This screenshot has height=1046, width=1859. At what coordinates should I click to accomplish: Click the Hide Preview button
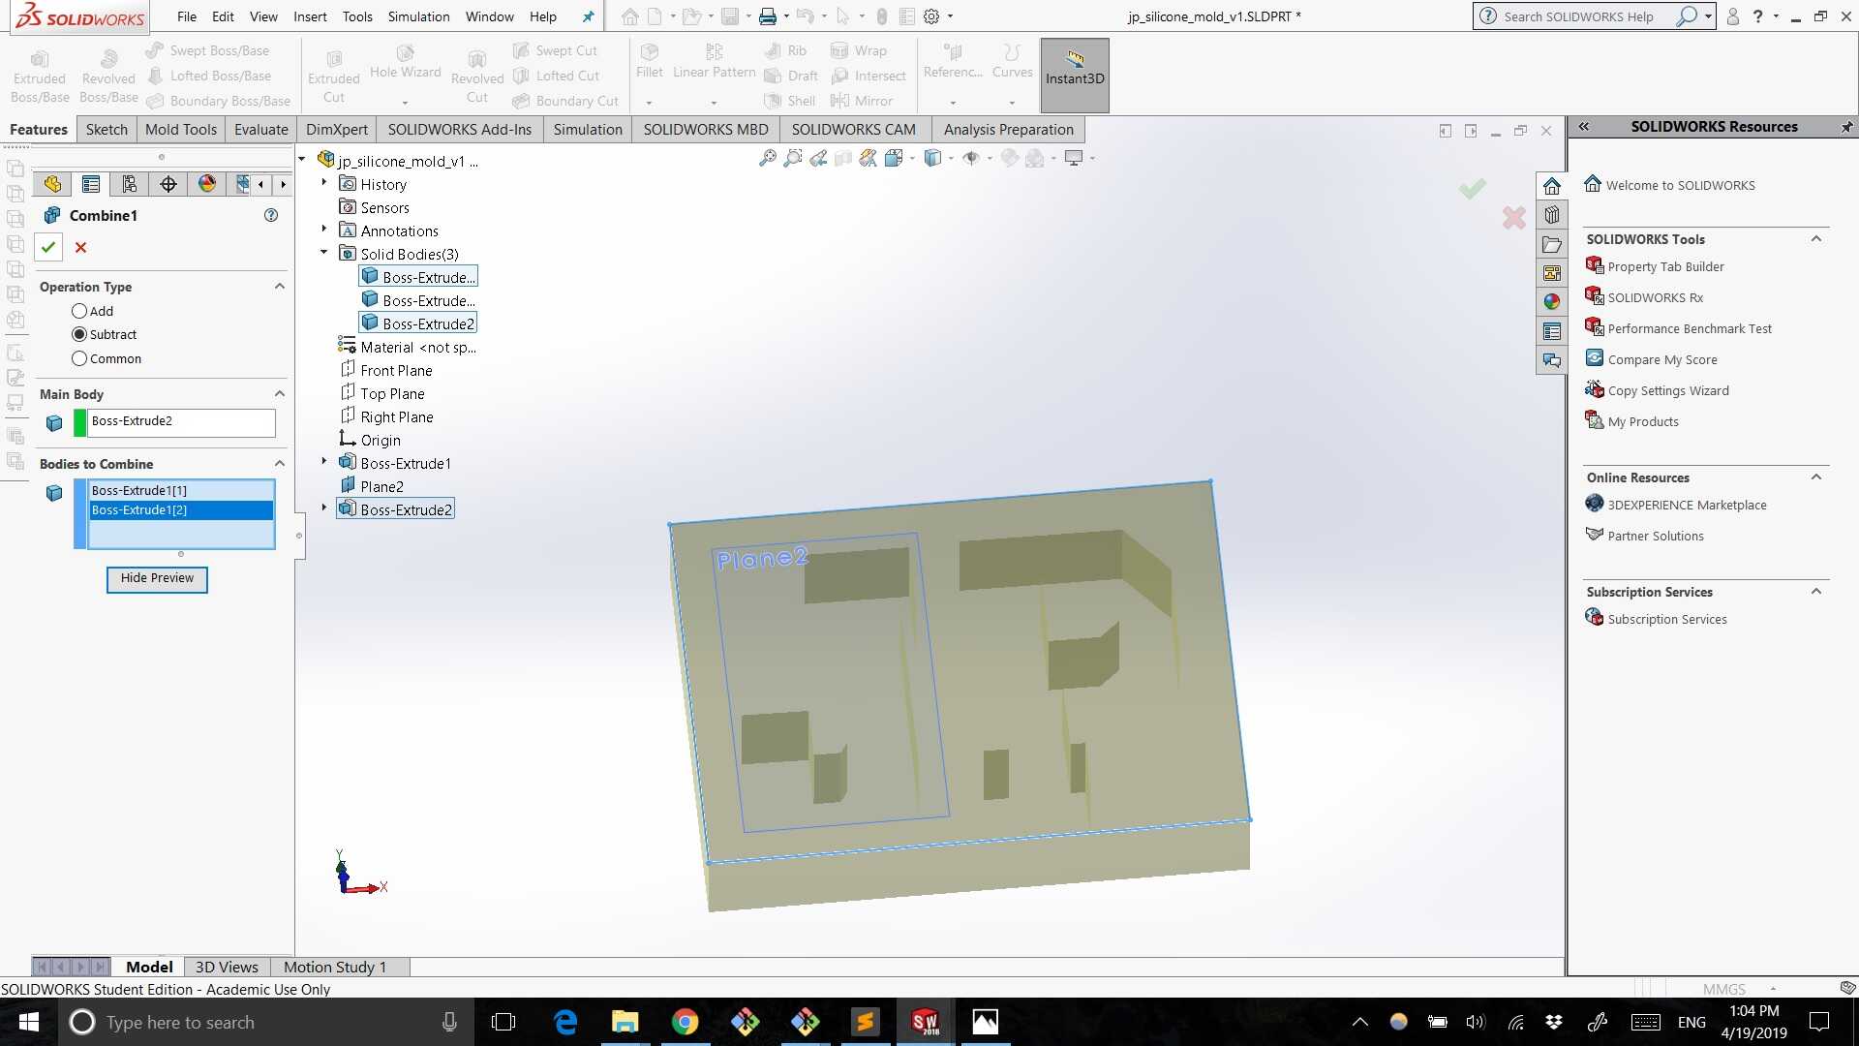tap(157, 578)
